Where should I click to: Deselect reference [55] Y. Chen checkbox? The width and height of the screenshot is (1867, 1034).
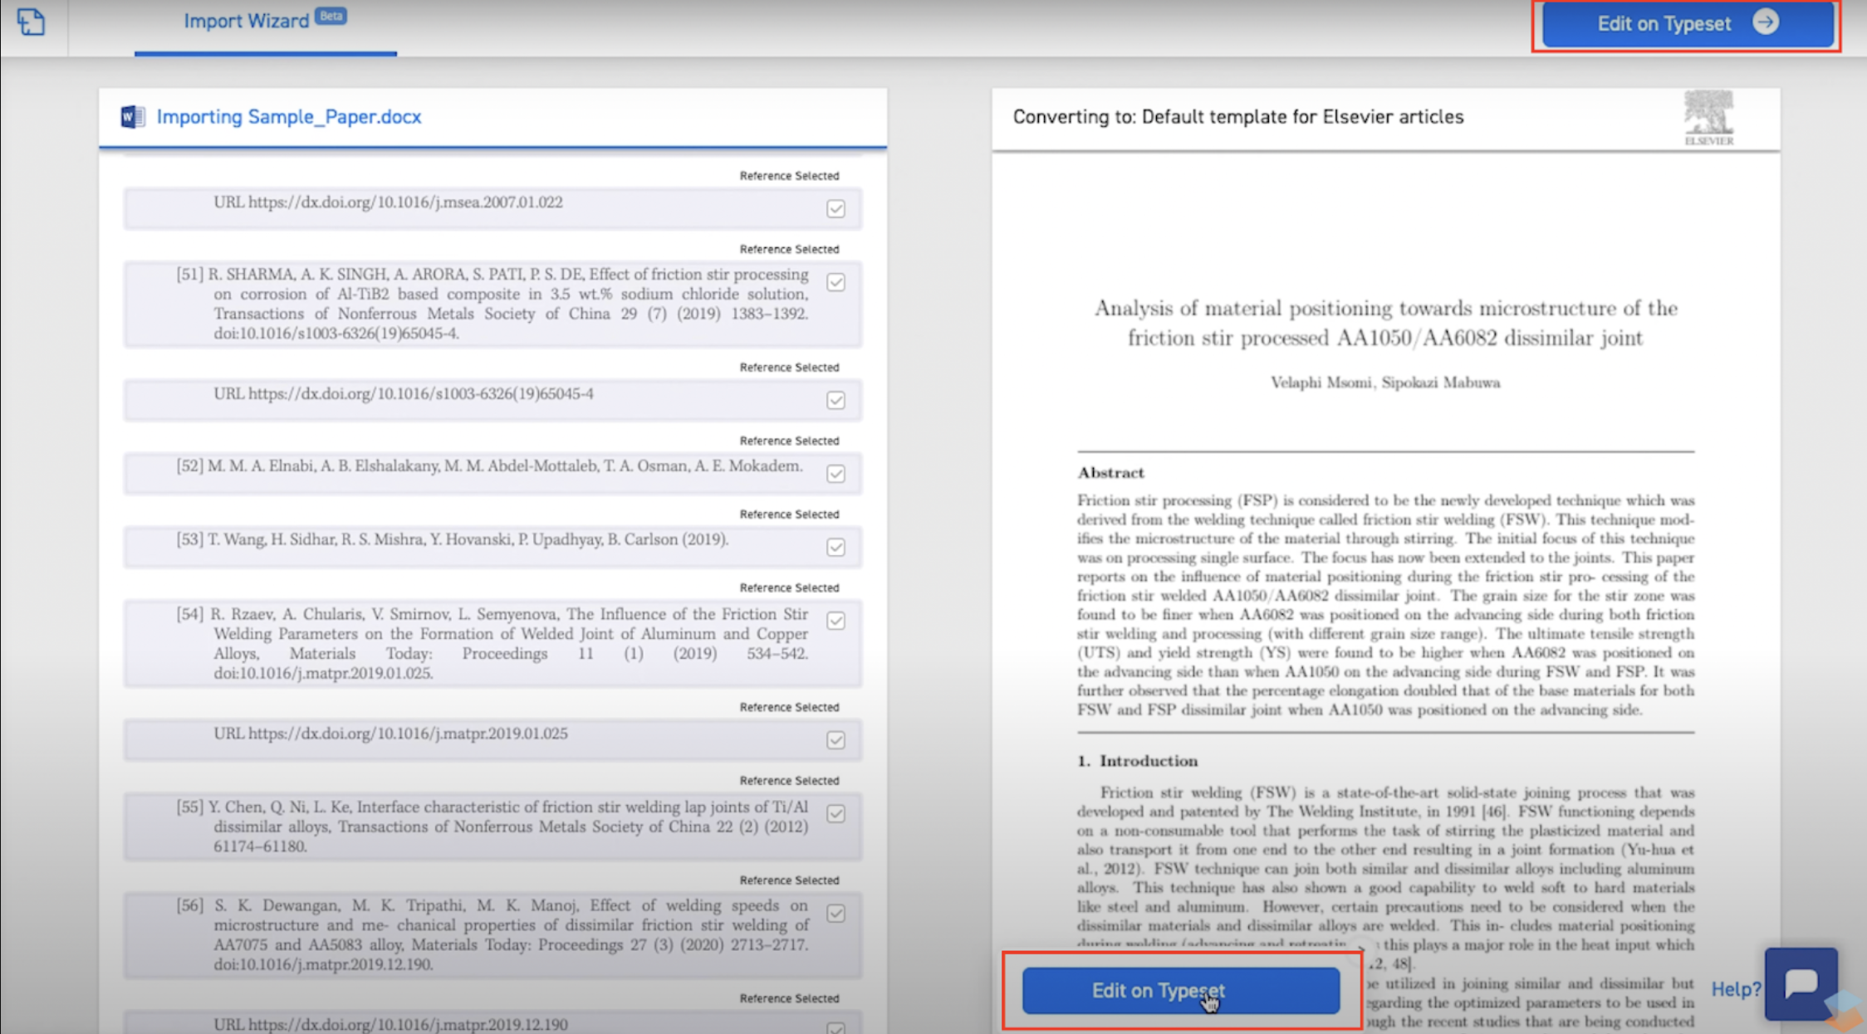(835, 814)
